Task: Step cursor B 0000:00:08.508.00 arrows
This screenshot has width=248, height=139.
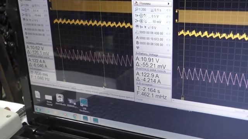Action: tap(169, 45)
